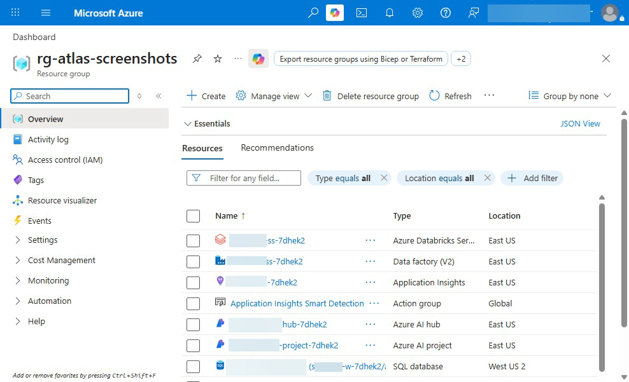
Task: Open portal settings gear
Action: click(418, 13)
